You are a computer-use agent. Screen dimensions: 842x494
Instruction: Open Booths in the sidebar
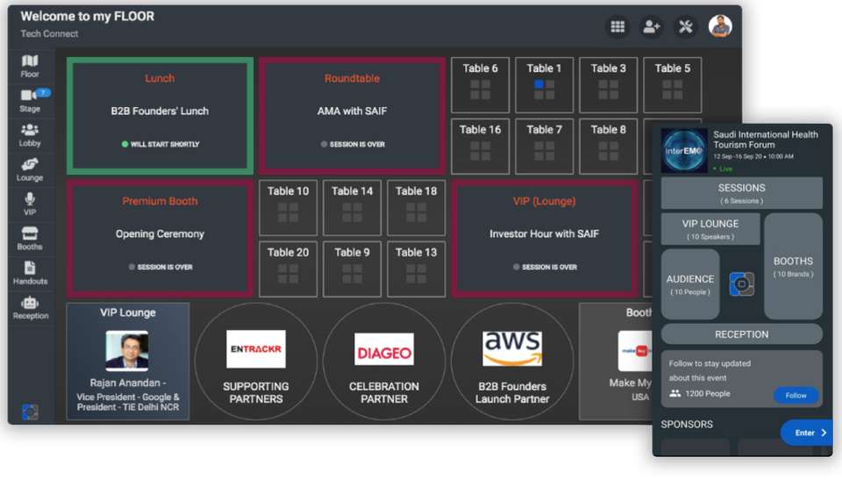click(x=30, y=238)
